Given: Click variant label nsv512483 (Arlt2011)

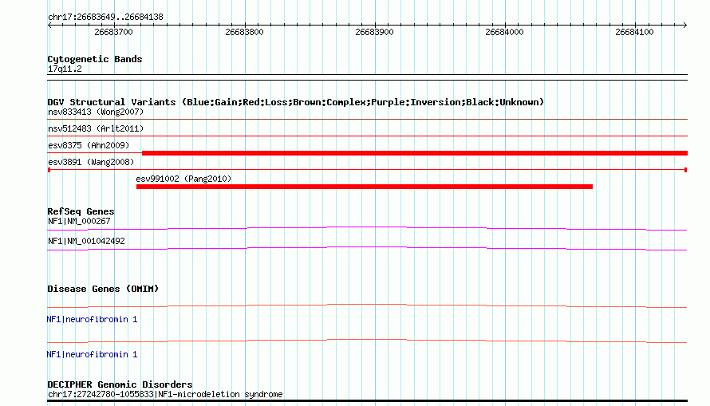Looking at the screenshot, I should pos(96,128).
